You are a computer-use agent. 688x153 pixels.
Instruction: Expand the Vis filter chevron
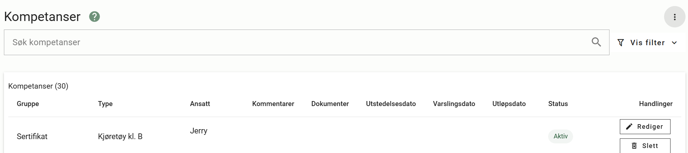pyautogui.click(x=674, y=43)
